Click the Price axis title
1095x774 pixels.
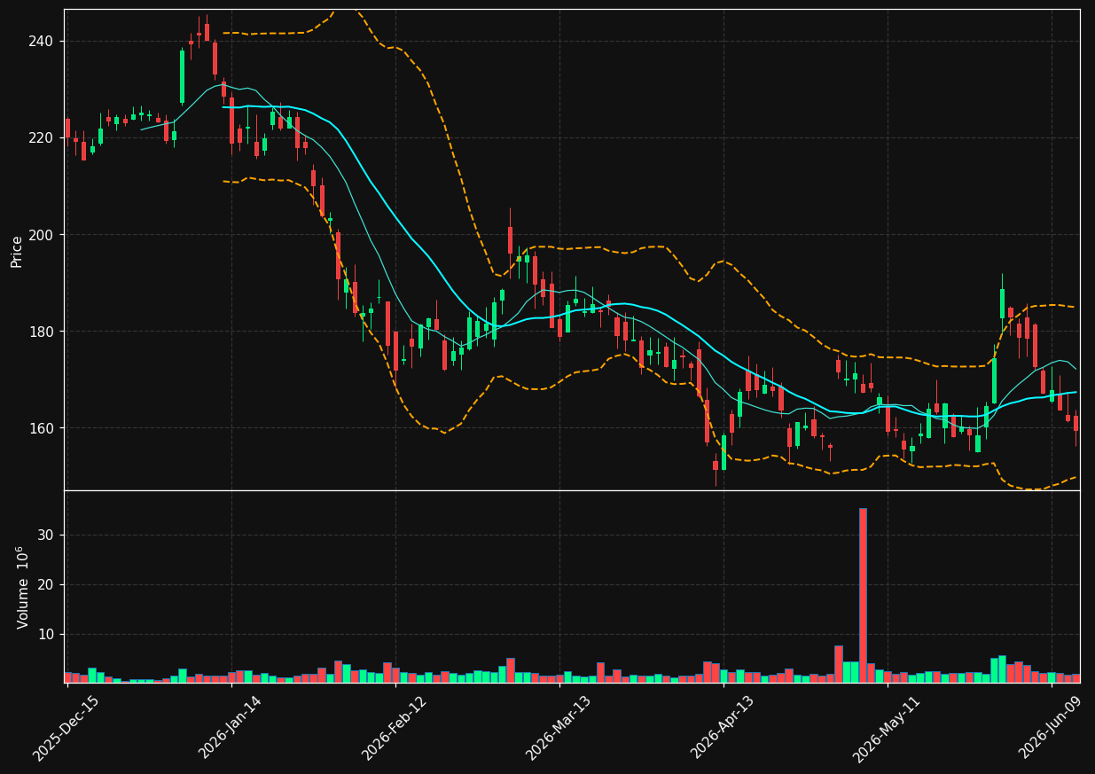pos(17,251)
